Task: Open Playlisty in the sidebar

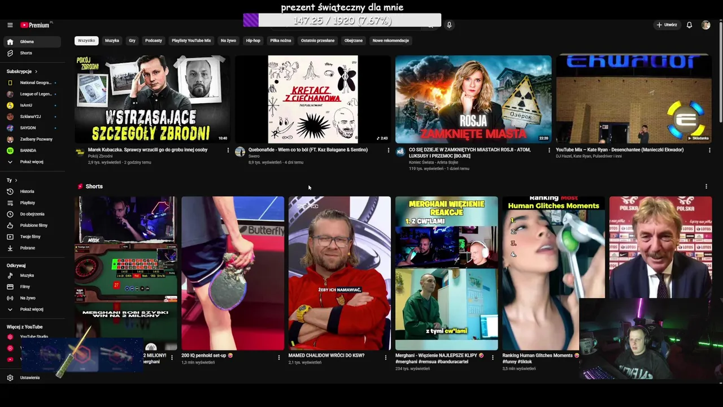Action: pos(33,203)
